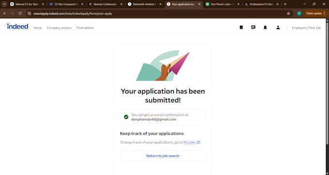
Task: Open the Indeed logo homepage
Action: coord(17,26)
